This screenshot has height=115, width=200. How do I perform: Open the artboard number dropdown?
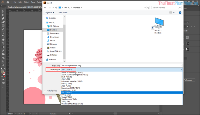(31, 114)
